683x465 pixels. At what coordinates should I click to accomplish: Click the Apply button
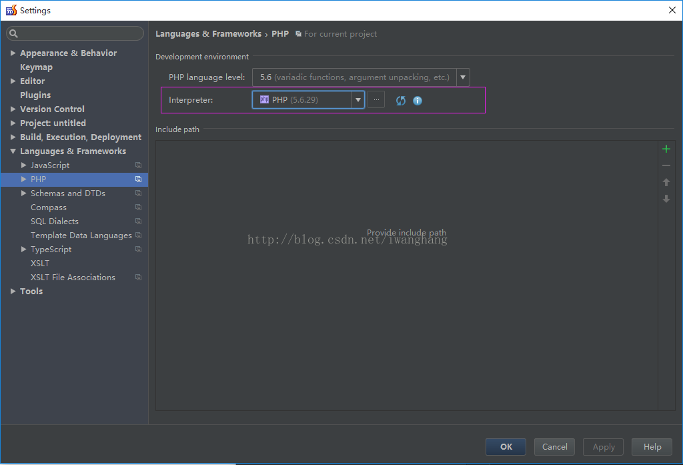pyautogui.click(x=603, y=447)
